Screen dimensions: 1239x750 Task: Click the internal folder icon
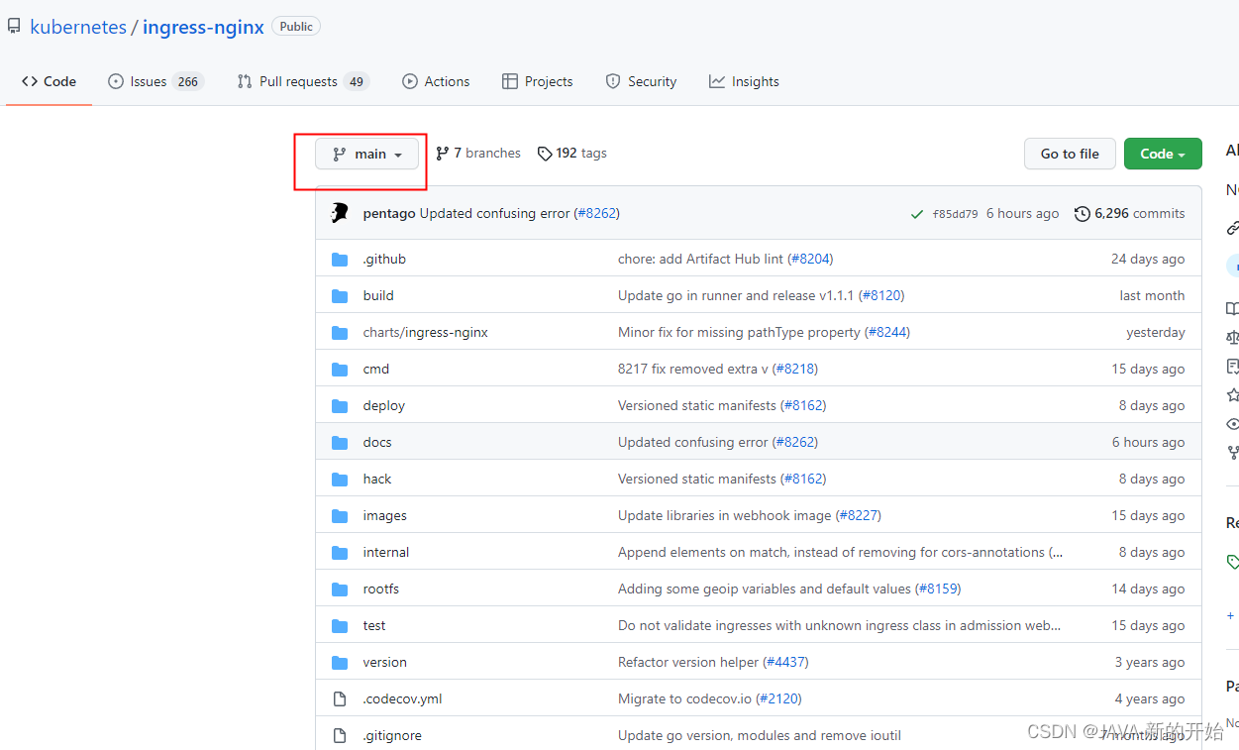tap(340, 552)
